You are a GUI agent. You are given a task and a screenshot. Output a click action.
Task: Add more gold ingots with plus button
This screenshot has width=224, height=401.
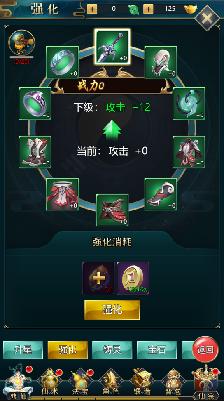pyautogui.click(x=148, y=9)
